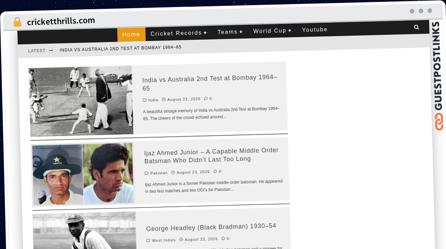The height and width of the screenshot is (249, 446).
Task: Select the Home menu item
Action: 131,35
